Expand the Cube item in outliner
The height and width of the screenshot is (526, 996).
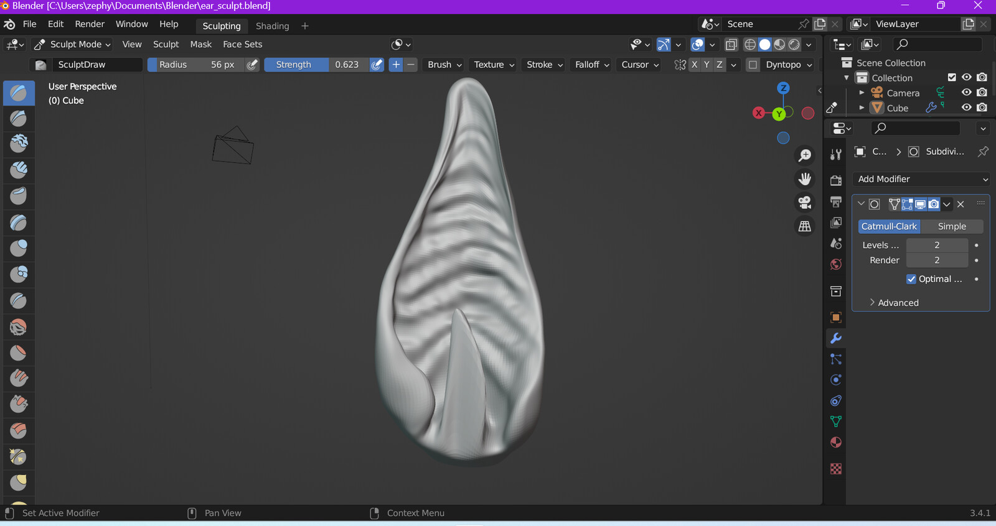coord(862,108)
